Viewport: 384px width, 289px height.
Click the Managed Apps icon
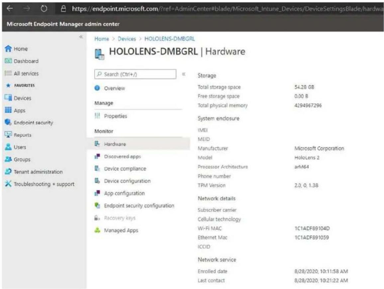tap(97, 230)
